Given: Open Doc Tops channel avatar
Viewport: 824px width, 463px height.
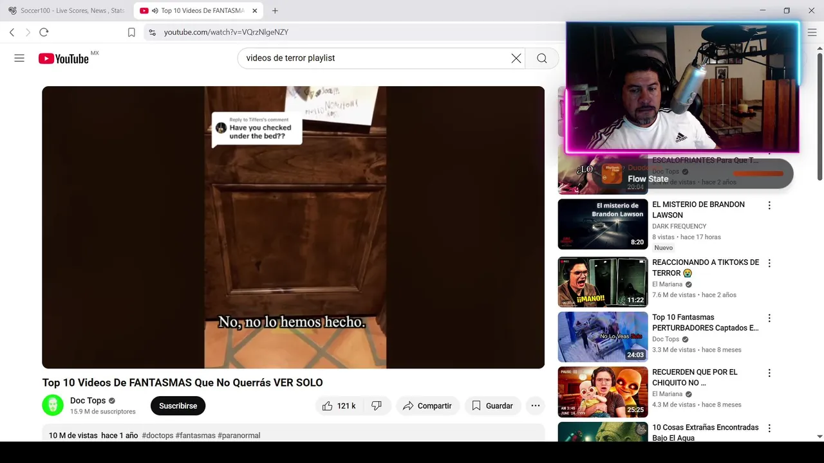Looking at the screenshot, I should tap(53, 406).
